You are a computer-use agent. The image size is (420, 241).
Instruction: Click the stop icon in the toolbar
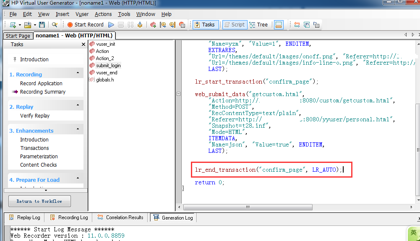[121, 25]
